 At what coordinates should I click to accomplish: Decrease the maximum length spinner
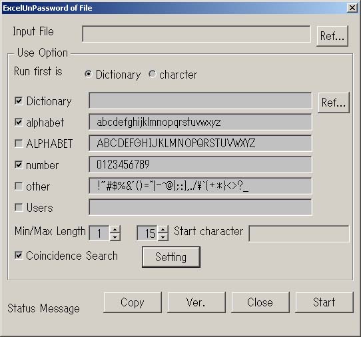tap(163, 237)
